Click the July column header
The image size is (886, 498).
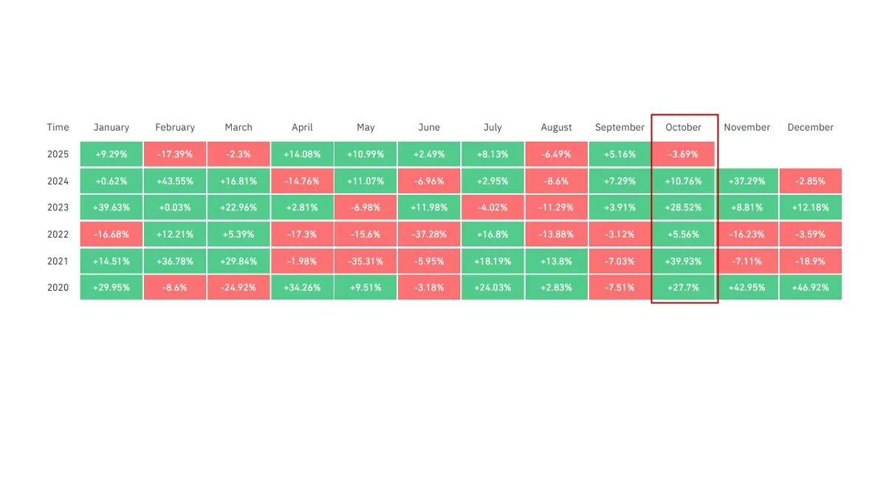[x=492, y=127]
